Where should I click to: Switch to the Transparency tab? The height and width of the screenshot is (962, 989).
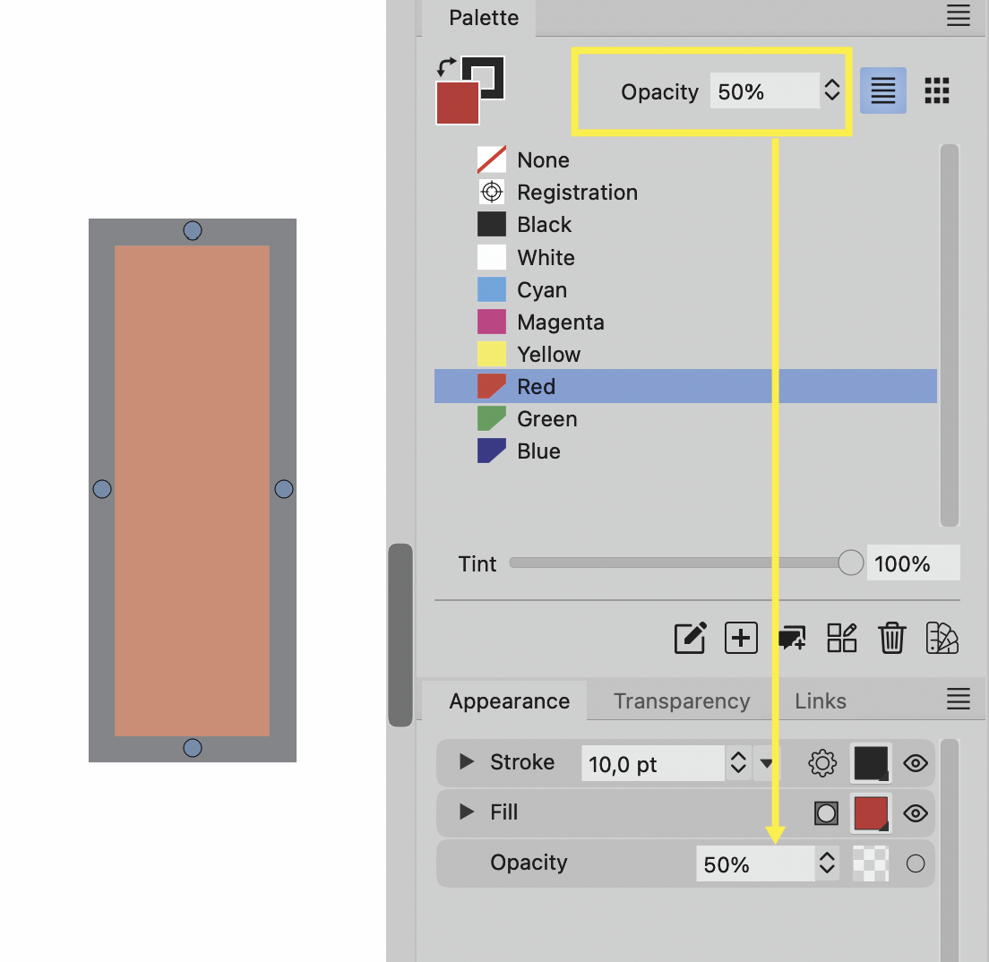click(681, 701)
